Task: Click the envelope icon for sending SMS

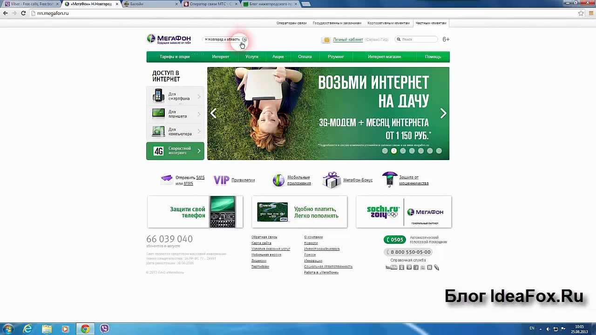Action: click(167, 180)
